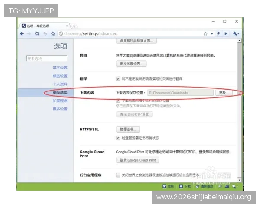
Task: Open the zoom dropdown arrow in status bar
Action: pos(238,187)
